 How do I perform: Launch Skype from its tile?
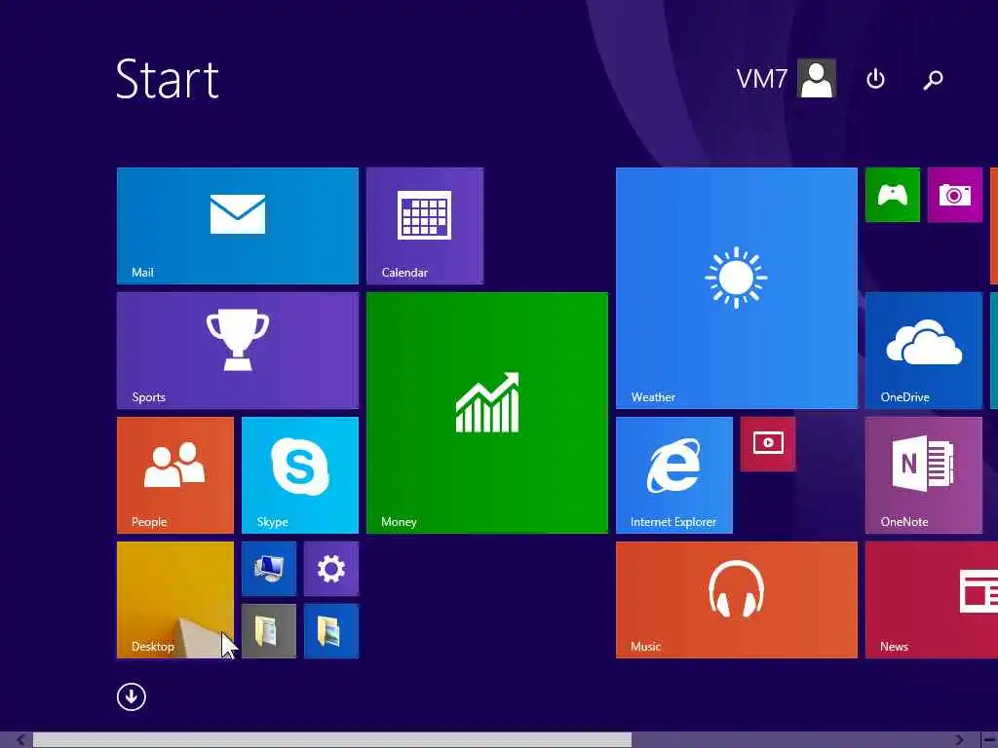pos(300,475)
